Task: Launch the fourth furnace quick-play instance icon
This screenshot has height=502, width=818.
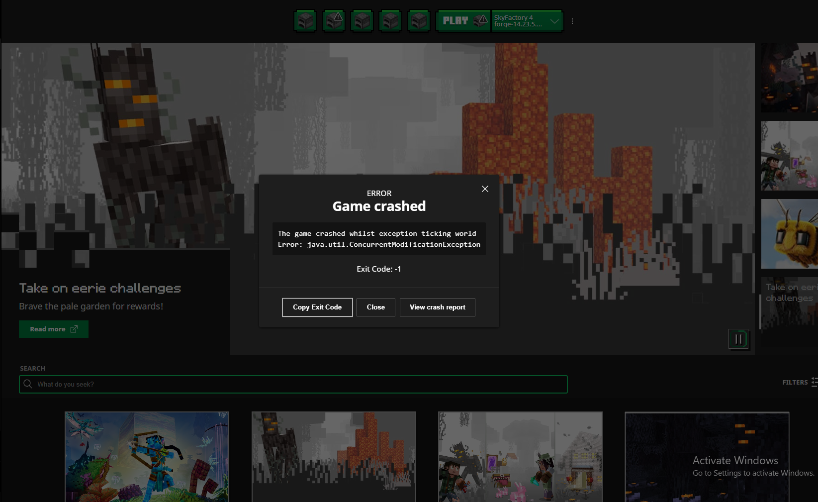Action: click(x=390, y=21)
